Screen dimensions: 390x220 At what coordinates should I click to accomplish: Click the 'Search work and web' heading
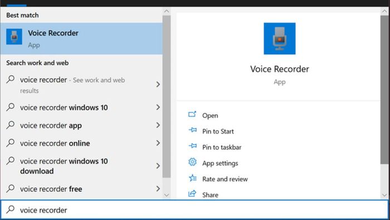37,63
